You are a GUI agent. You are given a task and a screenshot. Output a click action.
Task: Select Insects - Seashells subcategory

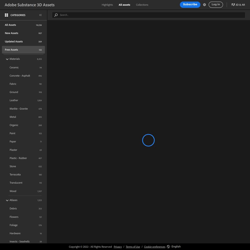tap(23, 241)
